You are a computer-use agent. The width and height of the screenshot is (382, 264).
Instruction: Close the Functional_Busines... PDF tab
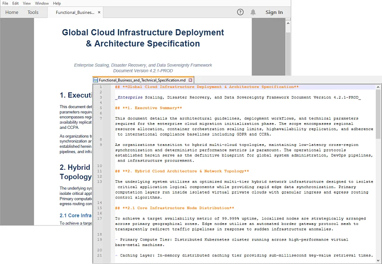click(x=99, y=13)
